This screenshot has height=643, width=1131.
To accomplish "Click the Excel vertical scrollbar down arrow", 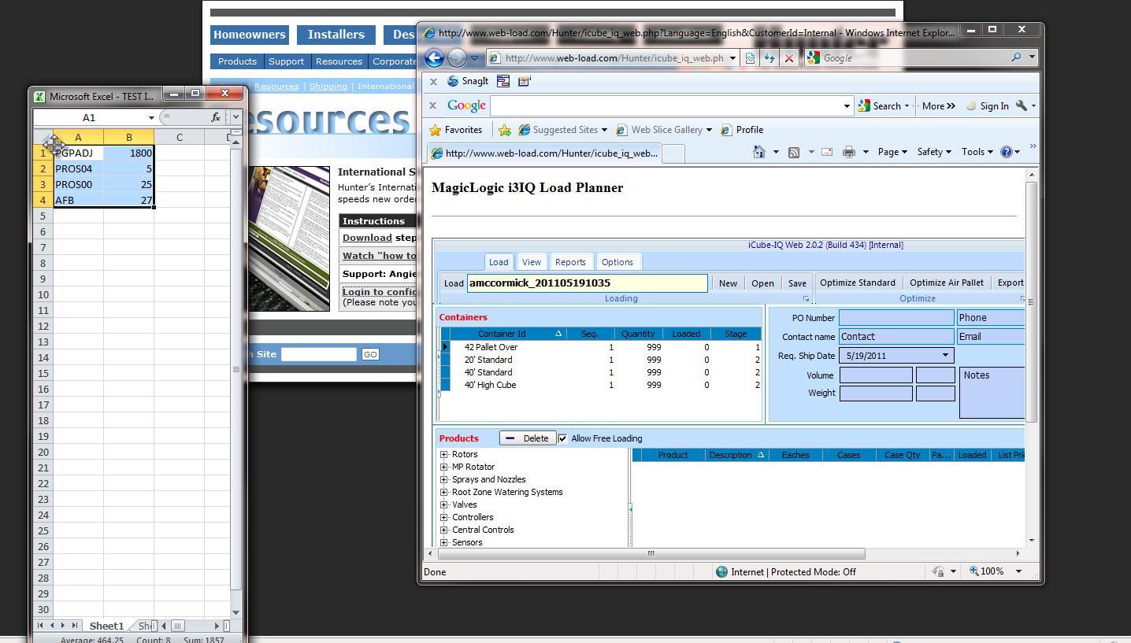I will [x=235, y=612].
